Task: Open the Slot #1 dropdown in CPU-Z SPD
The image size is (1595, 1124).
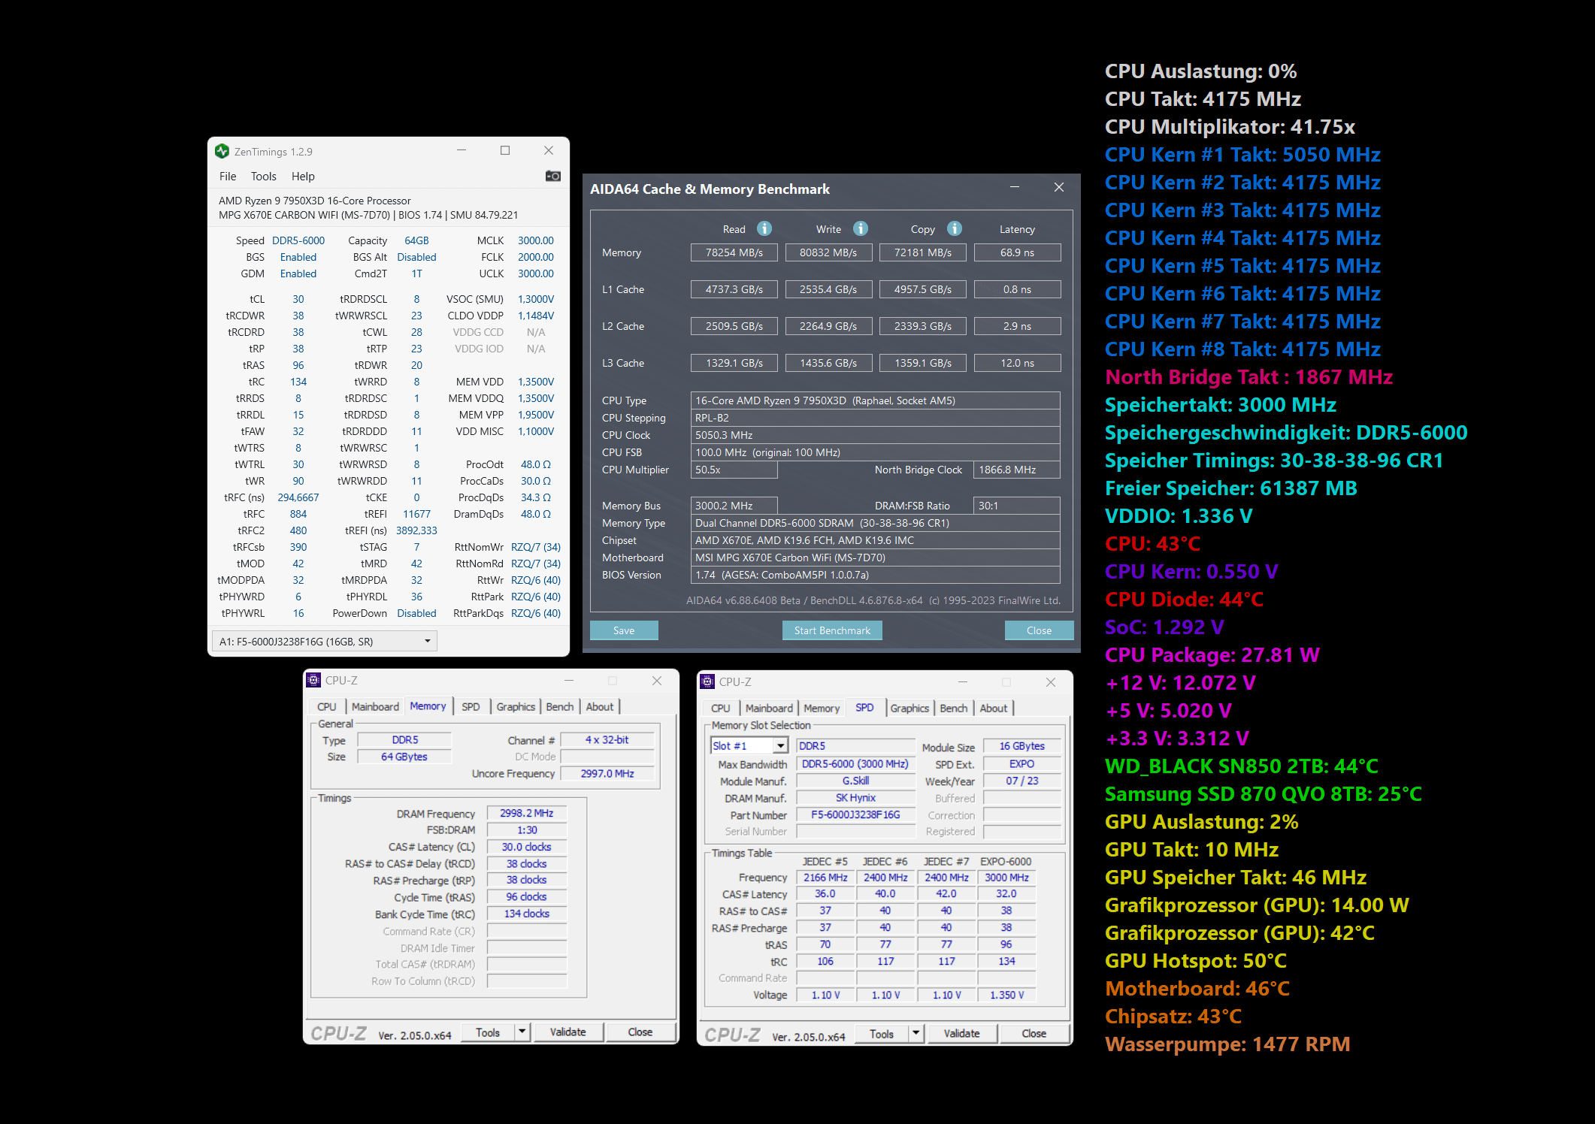Action: (x=781, y=746)
